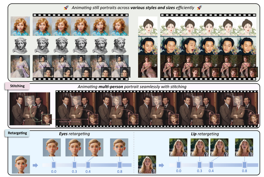Click the 0.0 value under the Eyes slider
This screenshot has width=264, height=177.
tap(54, 172)
